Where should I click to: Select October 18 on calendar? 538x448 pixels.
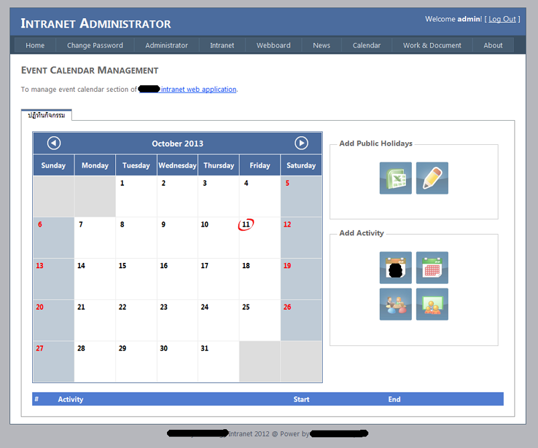click(260, 279)
